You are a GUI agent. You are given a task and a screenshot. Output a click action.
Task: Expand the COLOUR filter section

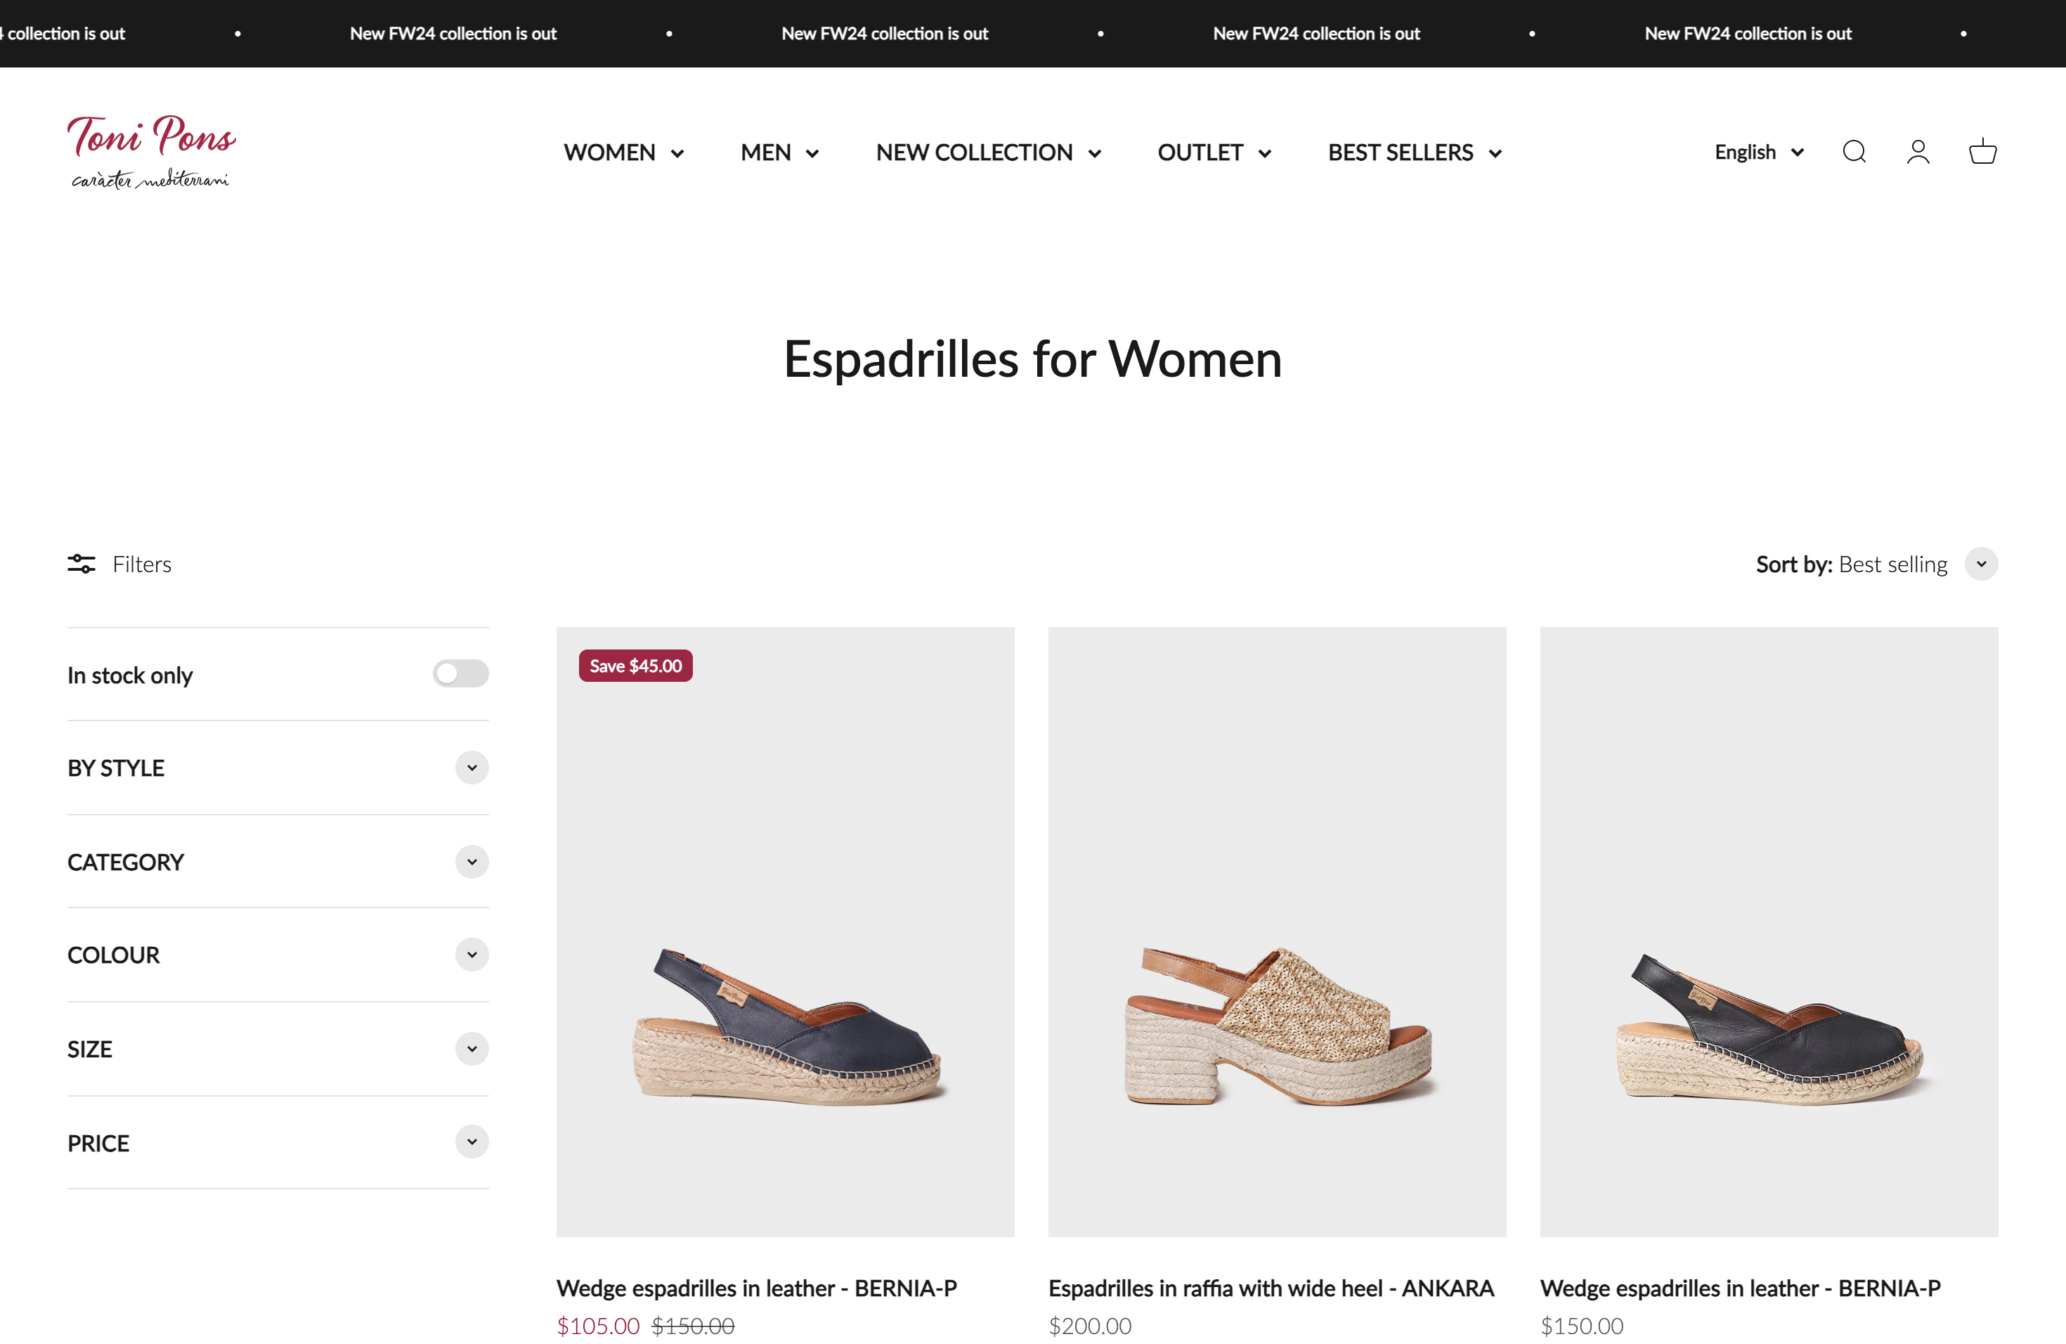point(472,955)
